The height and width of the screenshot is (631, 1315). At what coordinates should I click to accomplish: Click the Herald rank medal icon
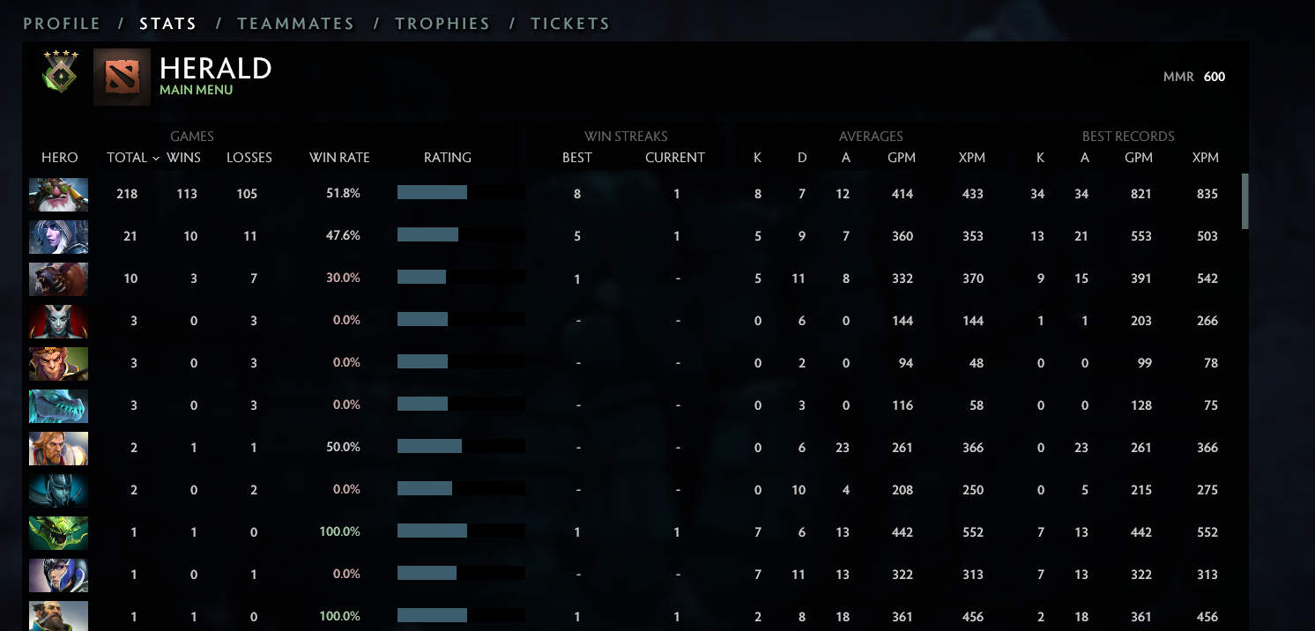[x=60, y=72]
